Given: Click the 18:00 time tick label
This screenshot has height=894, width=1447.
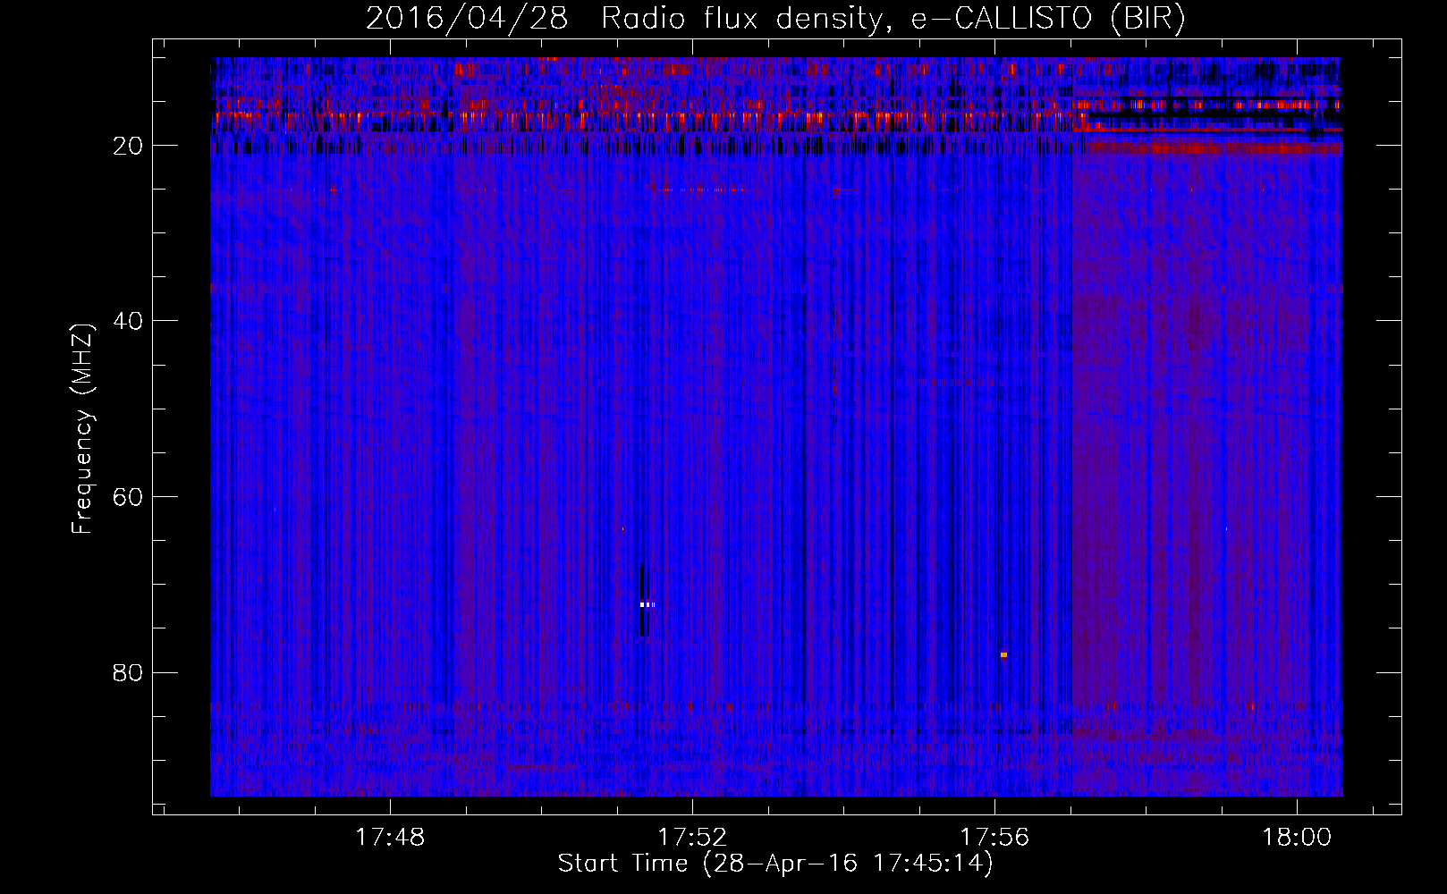Looking at the screenshot, I should [1297, 838].
